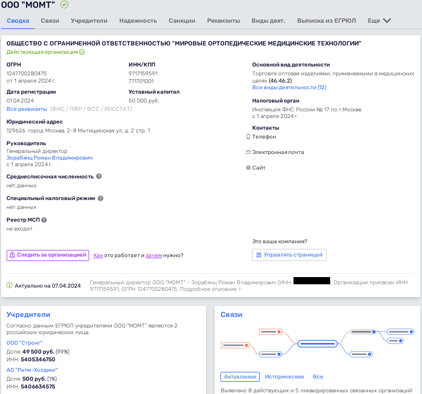Select the Актуальные connections filter

click(x=240, y=377)
